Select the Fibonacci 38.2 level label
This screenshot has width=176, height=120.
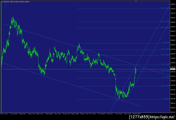(x=165, y=77)
